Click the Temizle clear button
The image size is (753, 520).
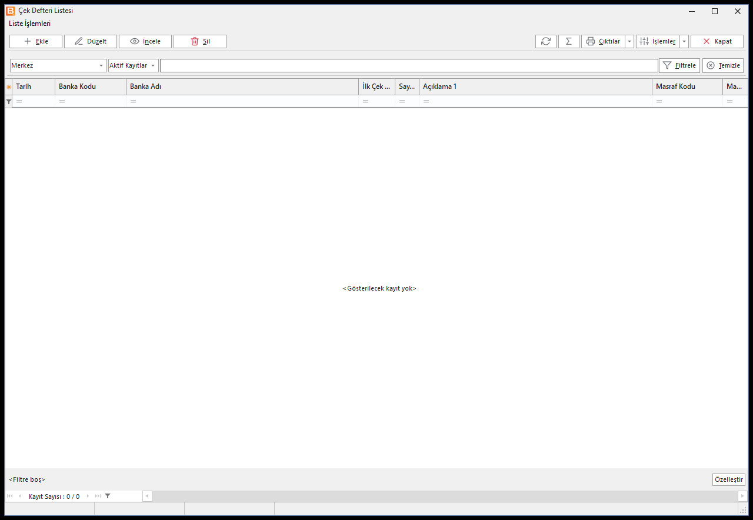723,65
